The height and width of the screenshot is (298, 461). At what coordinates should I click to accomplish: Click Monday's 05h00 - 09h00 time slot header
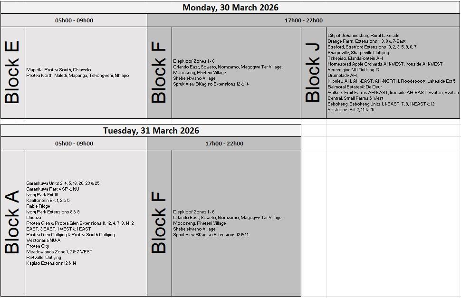pos(74,20)
